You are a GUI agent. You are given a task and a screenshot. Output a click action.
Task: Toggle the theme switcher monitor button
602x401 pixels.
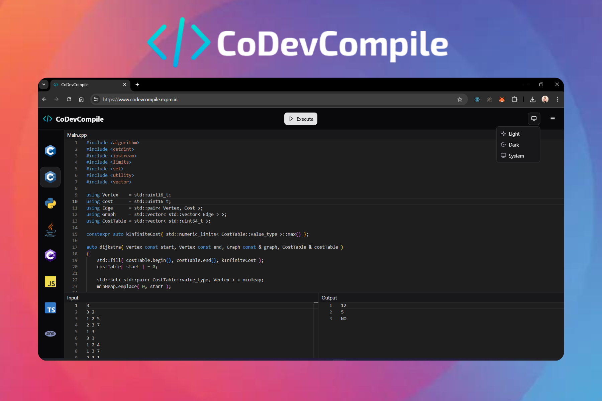[534, 119]
